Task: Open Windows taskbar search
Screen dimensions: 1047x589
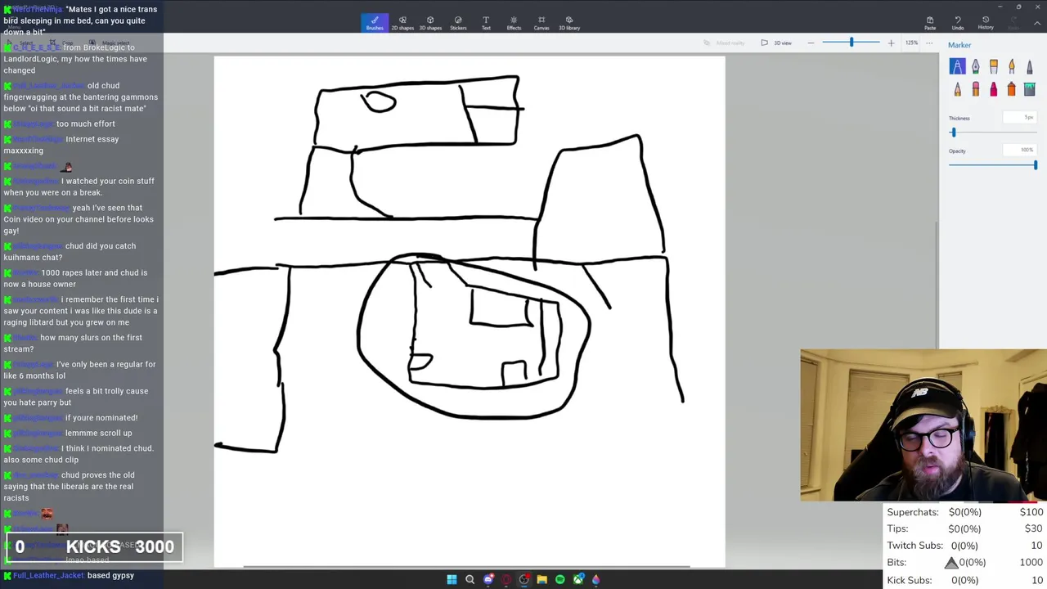Action: [470, 580]
